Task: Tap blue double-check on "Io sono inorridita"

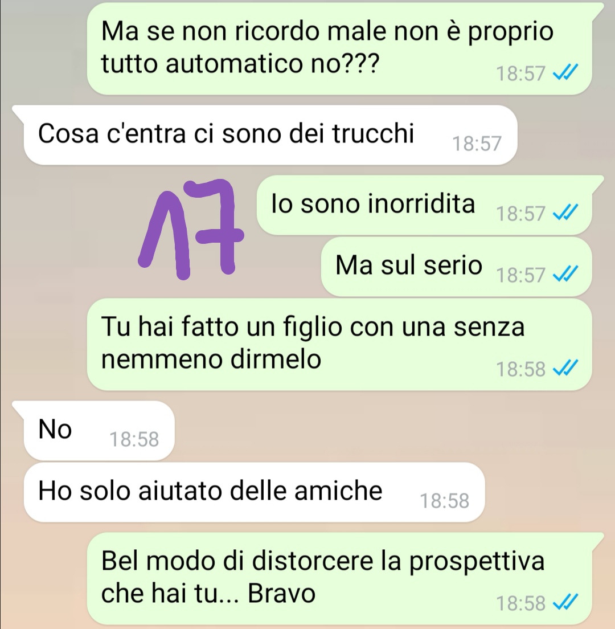Action: tap(565, 213)
